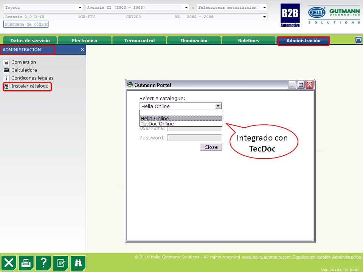Click the Gutmann Portal title bar icon
Image resolution: width=363 pixels, height=272 pixels.
click(130, 85)
